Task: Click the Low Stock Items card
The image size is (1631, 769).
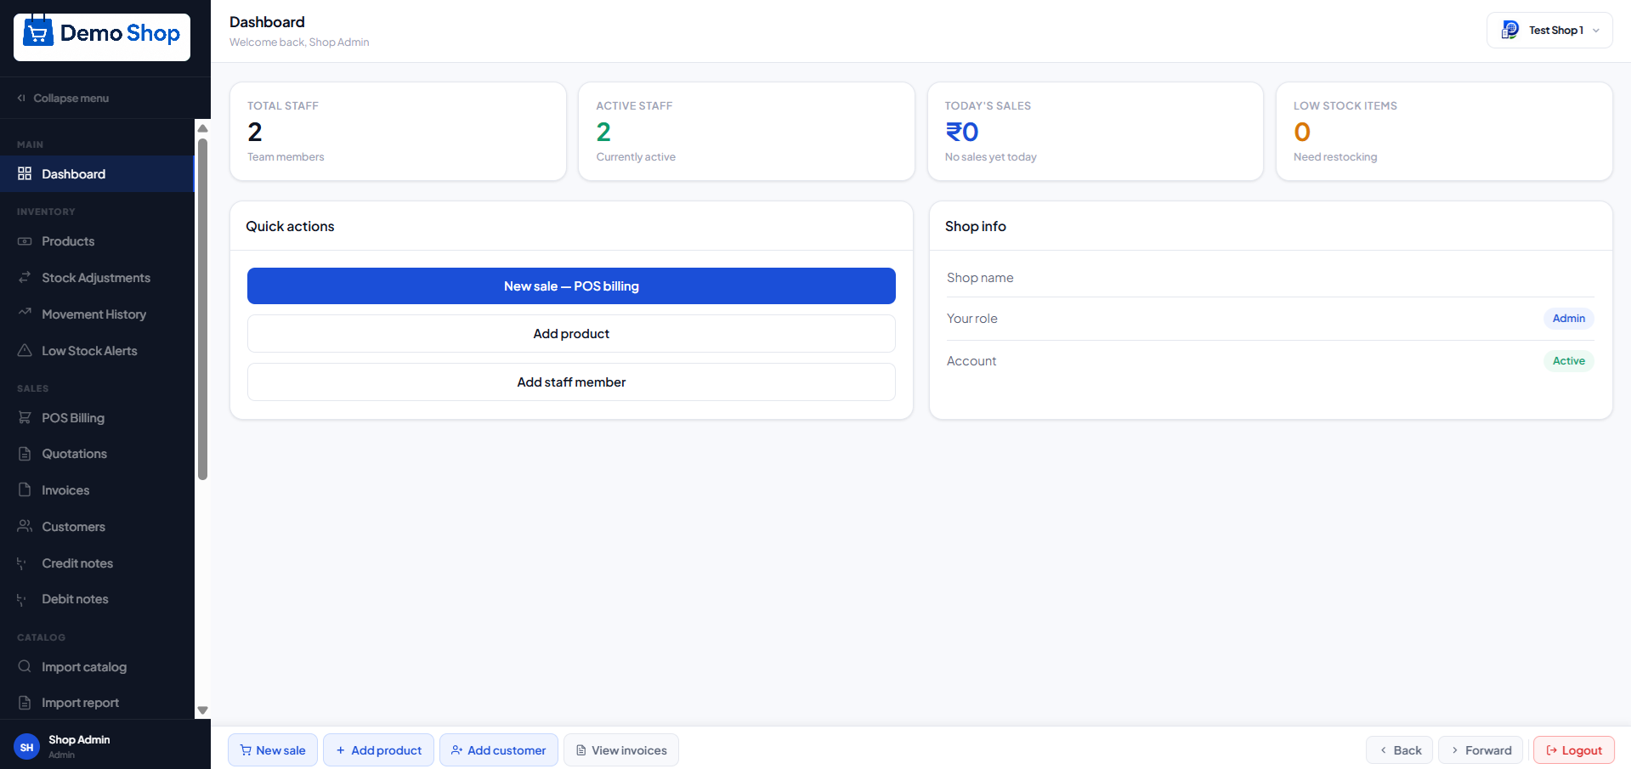Action: click(1444, 132)
